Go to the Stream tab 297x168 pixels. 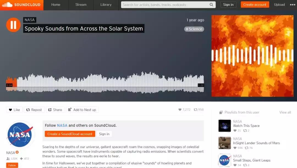81,5
